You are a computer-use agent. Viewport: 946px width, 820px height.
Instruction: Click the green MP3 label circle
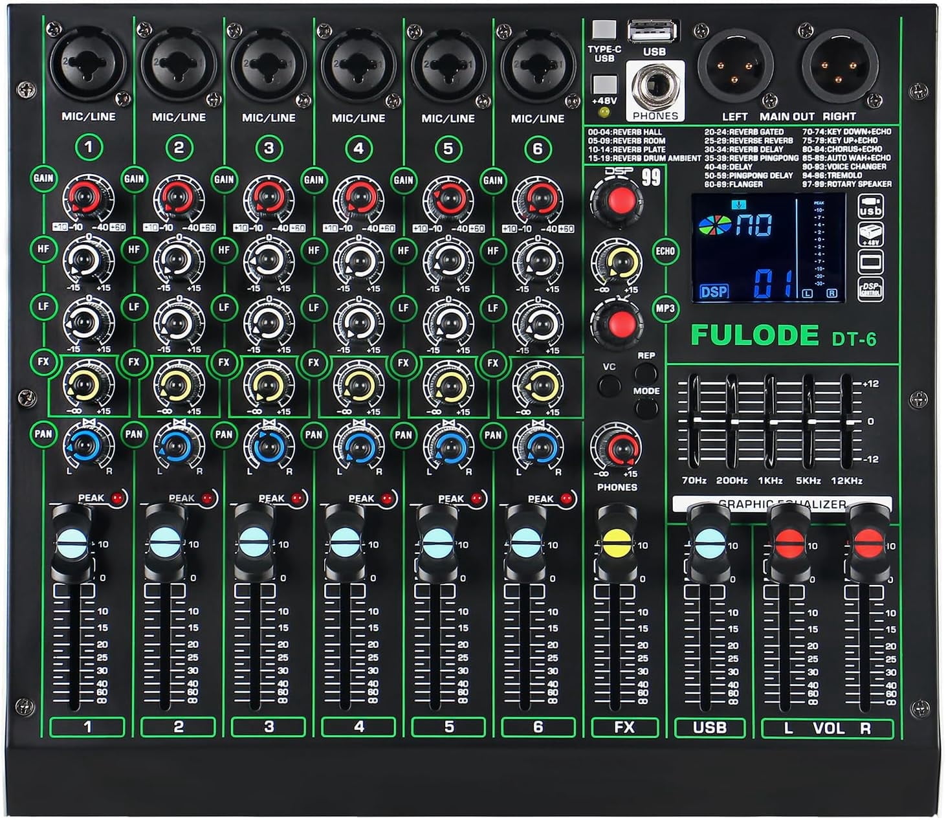tap(665, 308)
